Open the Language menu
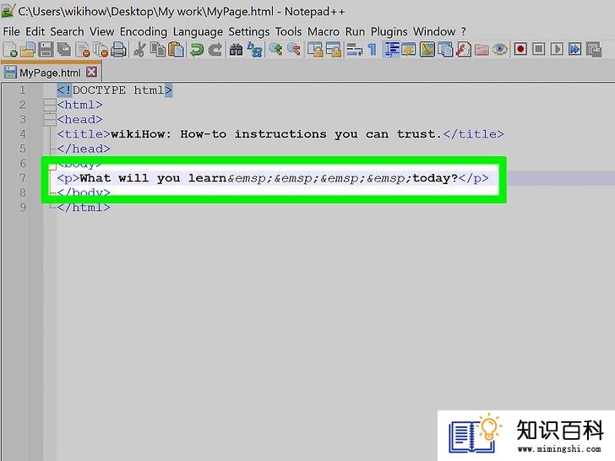Viewport: 615px width, 461px height. (x=198, y=31)
